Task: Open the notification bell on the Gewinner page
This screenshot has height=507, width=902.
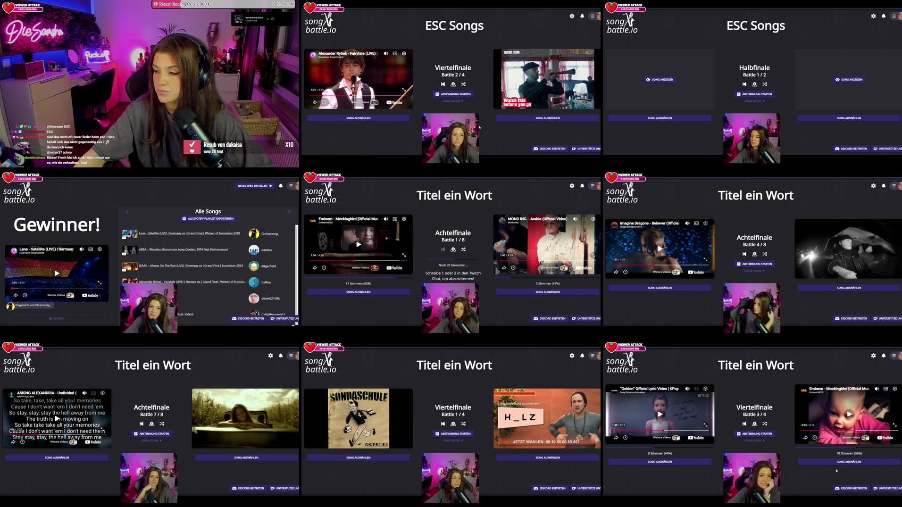Action: click(x=281, y=186)
